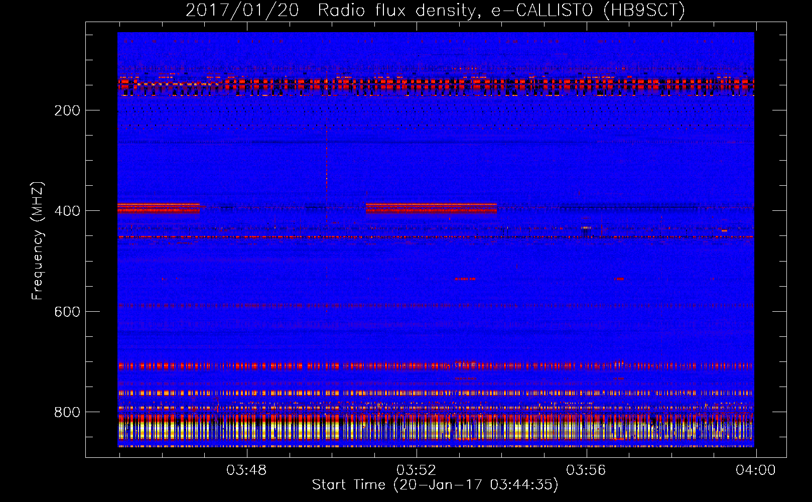812x502 pixels.
Task: Click the "Start Time (20-Jan-17 03:44:35)" axis label
Action: coord(435,485)
